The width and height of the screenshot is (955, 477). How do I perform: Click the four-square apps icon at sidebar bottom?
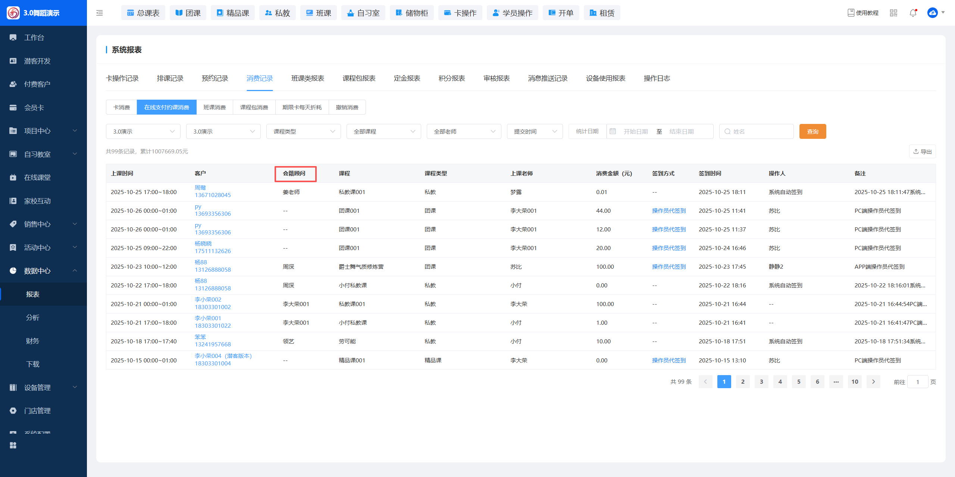click(x=13, y=445)
